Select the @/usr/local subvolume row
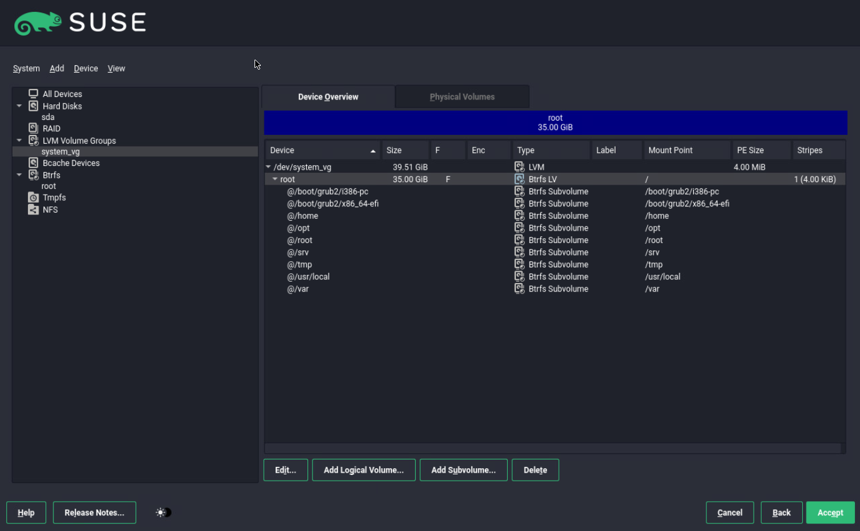The image size is (860, 531). tap(555, 277)
